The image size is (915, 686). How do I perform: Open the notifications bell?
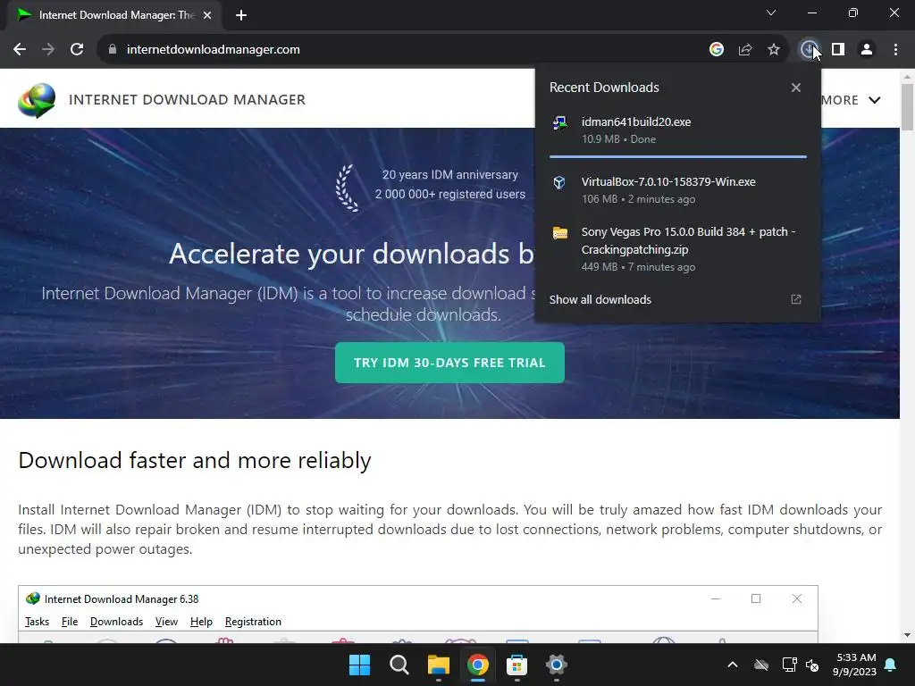[x=891, y=665]
